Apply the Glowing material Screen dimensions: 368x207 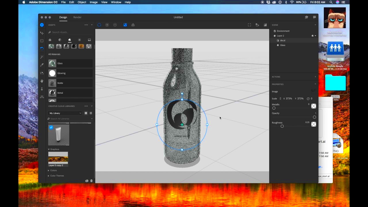70,73
